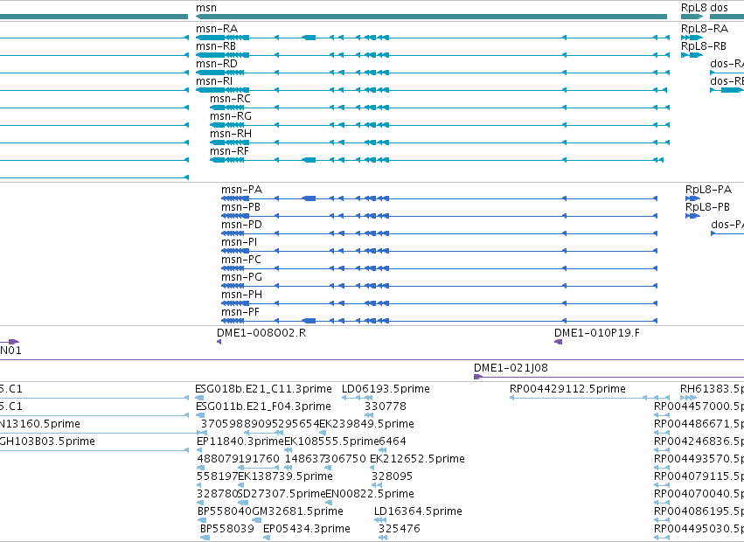Choose the msn-PG protein label
744x542 pixels.
(x=241, y=278)
